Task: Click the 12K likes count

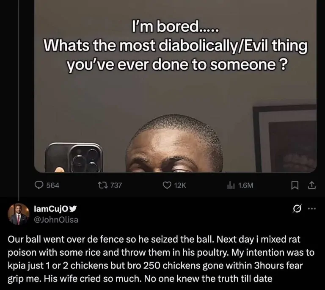Action: 180,185
